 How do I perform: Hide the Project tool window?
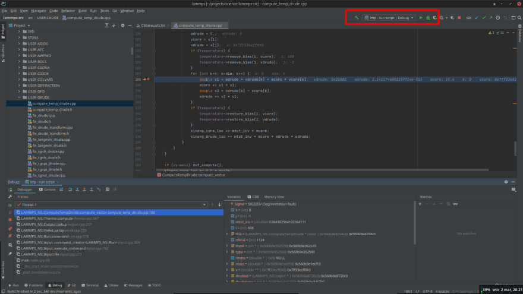(x=130, y=26)
